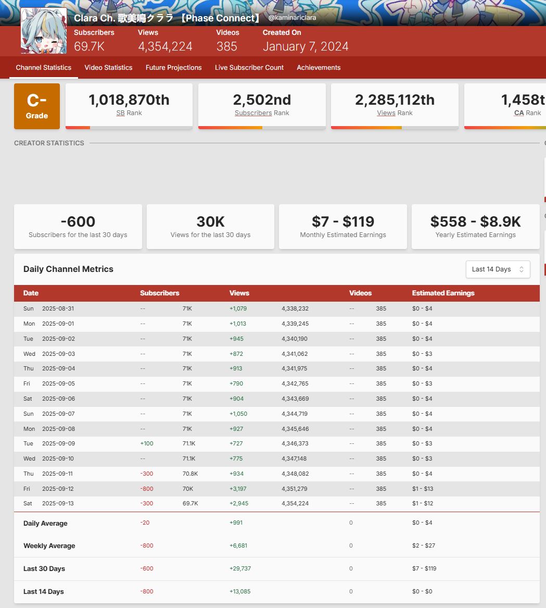Viewport: 546px width, 608px height.
Task: Click the +100 subscriber change cell
Action: pyautogui.click(x=146, y=443)
